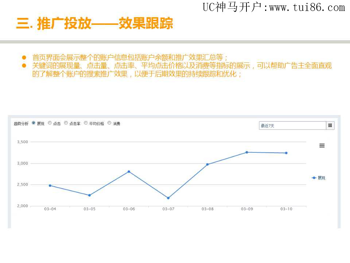Click the 03-07 lowest data point
The height and width of the screenshot is (263, 350).
point(168,198)
